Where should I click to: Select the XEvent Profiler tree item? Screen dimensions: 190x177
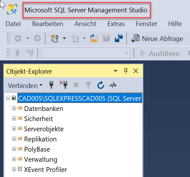(x=45, y=169)
